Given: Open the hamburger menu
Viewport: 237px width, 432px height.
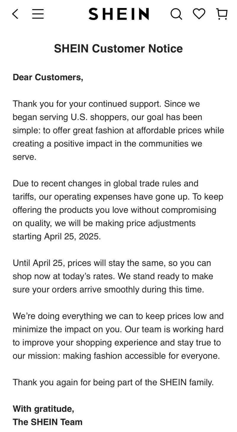Looking at the screenshot, I should (x=38, y=14).
